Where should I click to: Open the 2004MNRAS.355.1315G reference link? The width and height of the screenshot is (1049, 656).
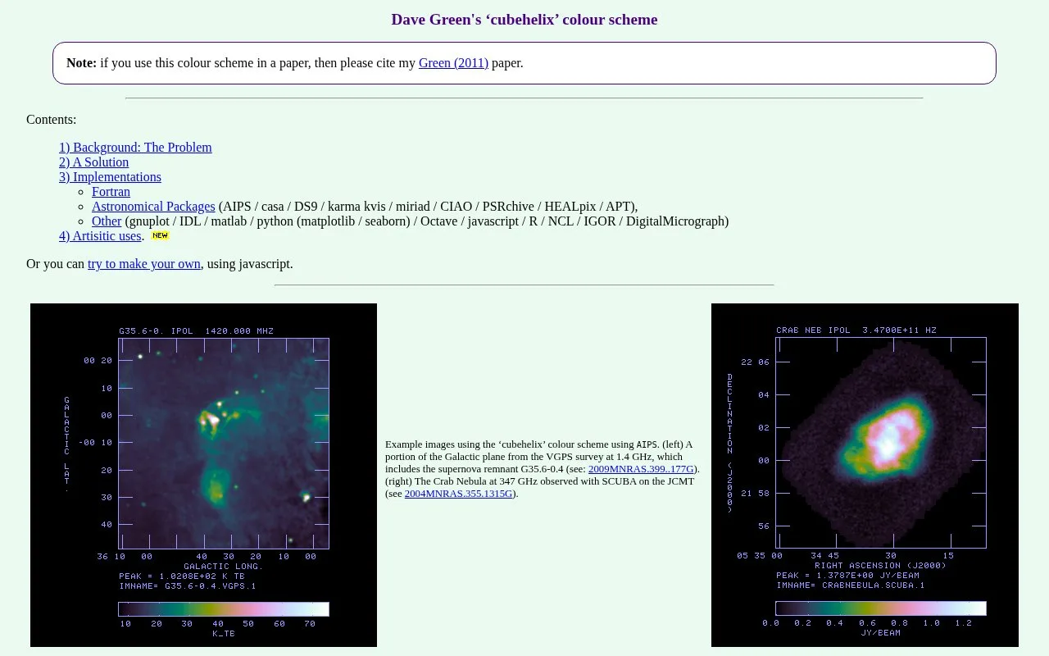coord(458,494)
